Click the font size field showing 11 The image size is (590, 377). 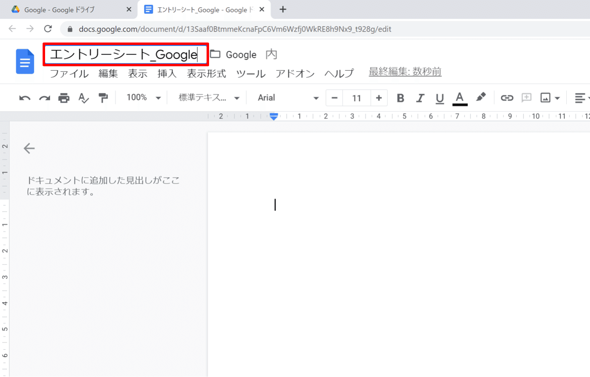pyautogui.click(x=357, y=98)
